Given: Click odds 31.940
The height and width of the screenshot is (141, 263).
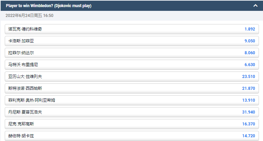Looking at the screenshot, I should tap(248, 112).
